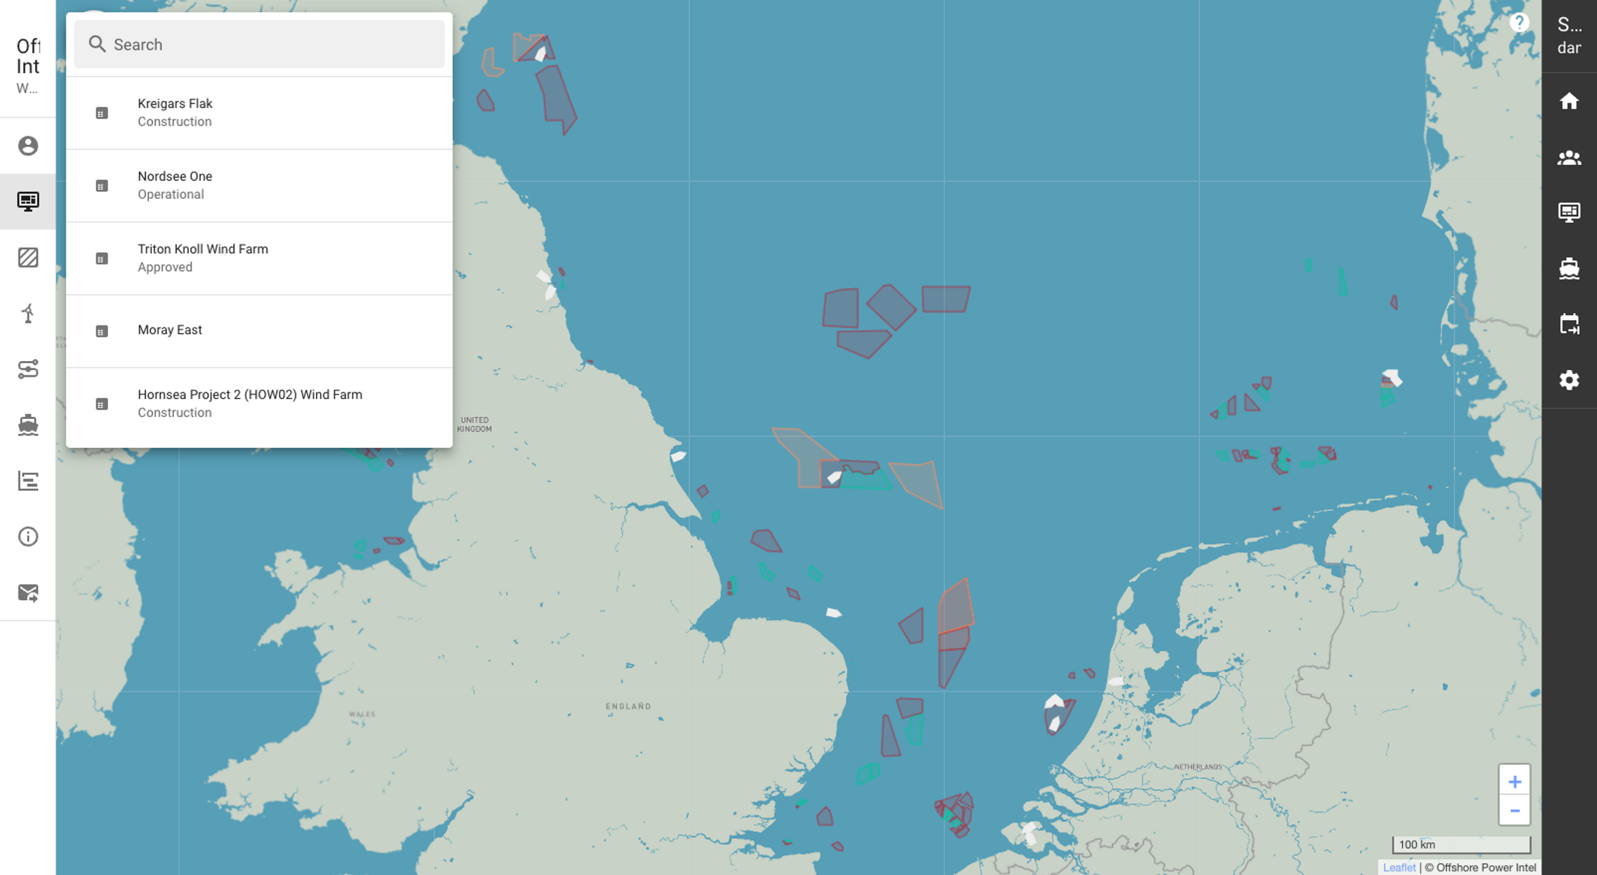Click the zoom out button
Viewport: 1597px width, 875px height.
pyautogui.click(x=1515, y=810)
